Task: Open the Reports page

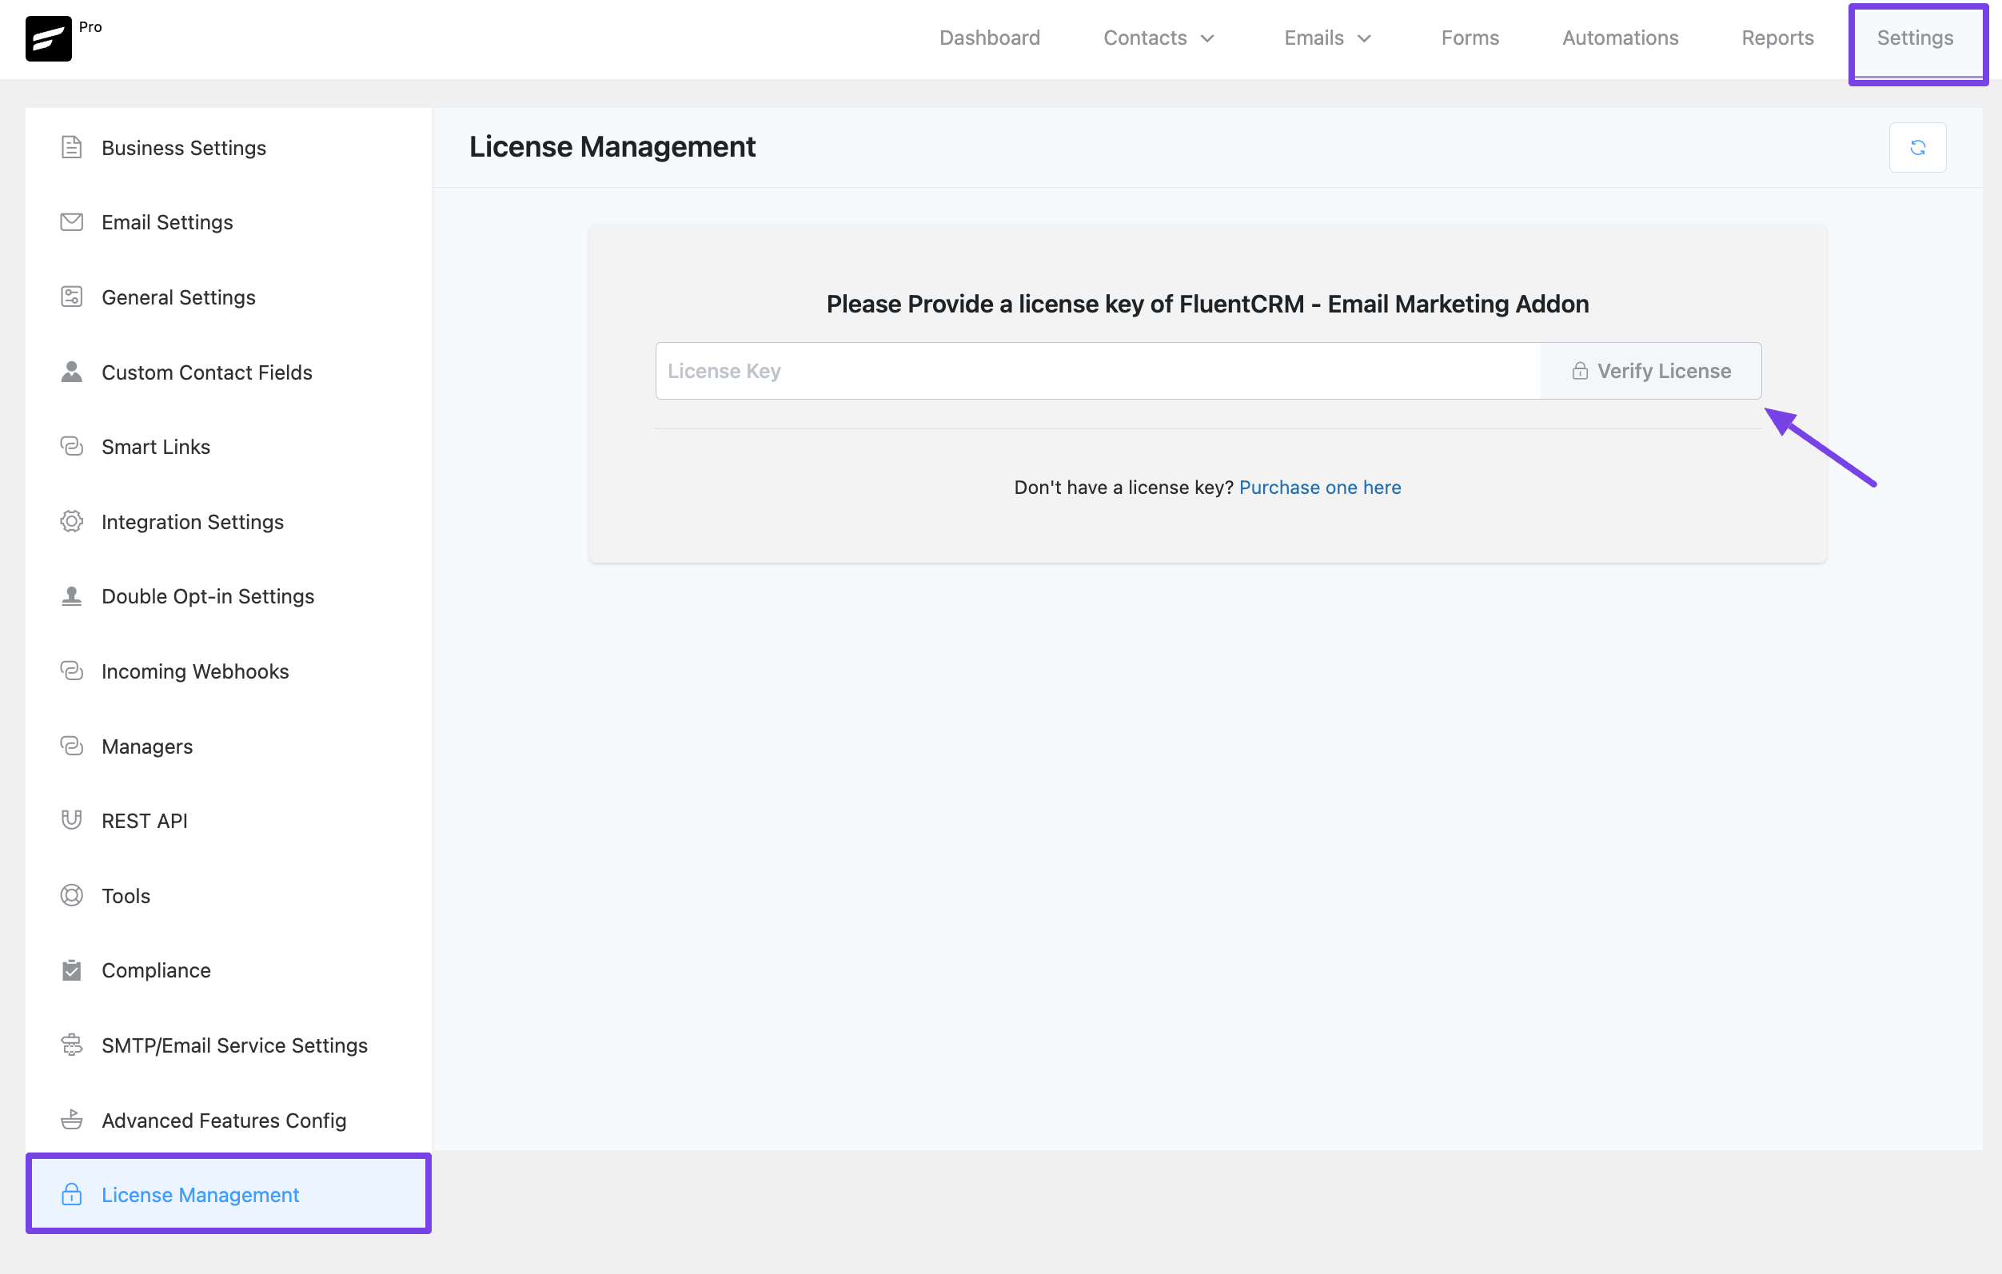Action: click(1777, 38)
